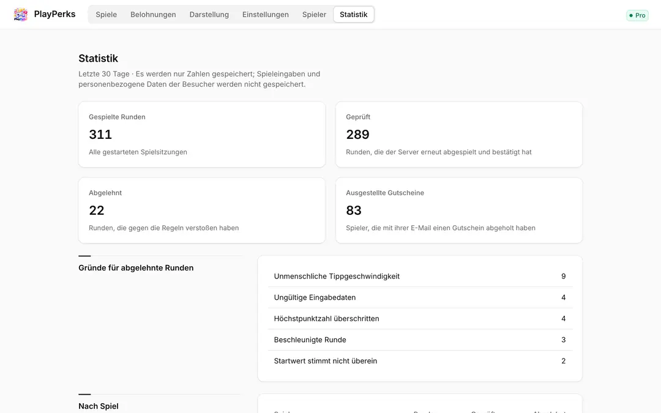The width and height of the screenshot is (661, 413).
Task: Click the 'Geprüft' card label
Action: (x=358, y=117)
